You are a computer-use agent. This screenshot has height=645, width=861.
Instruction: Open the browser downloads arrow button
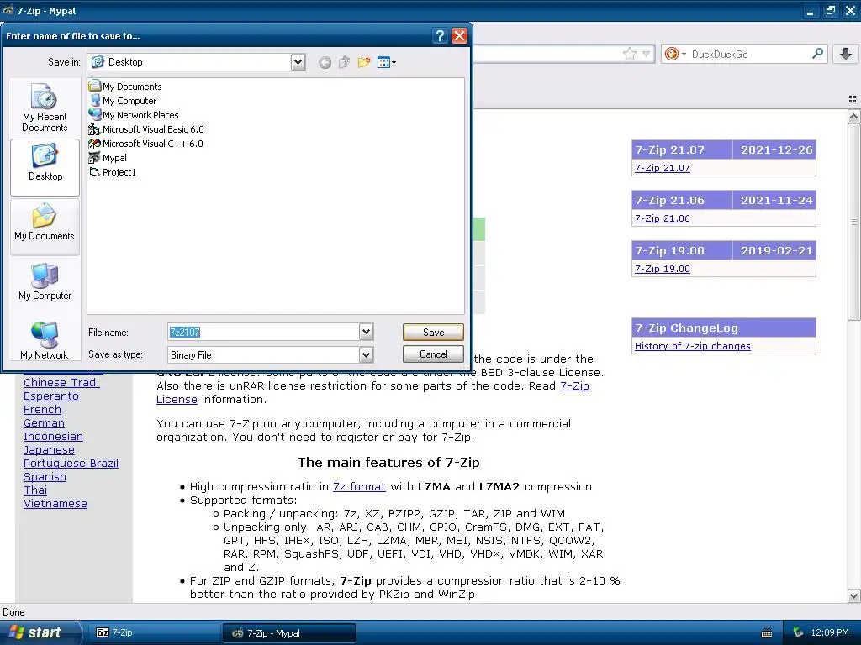click(x=846, y=54)
